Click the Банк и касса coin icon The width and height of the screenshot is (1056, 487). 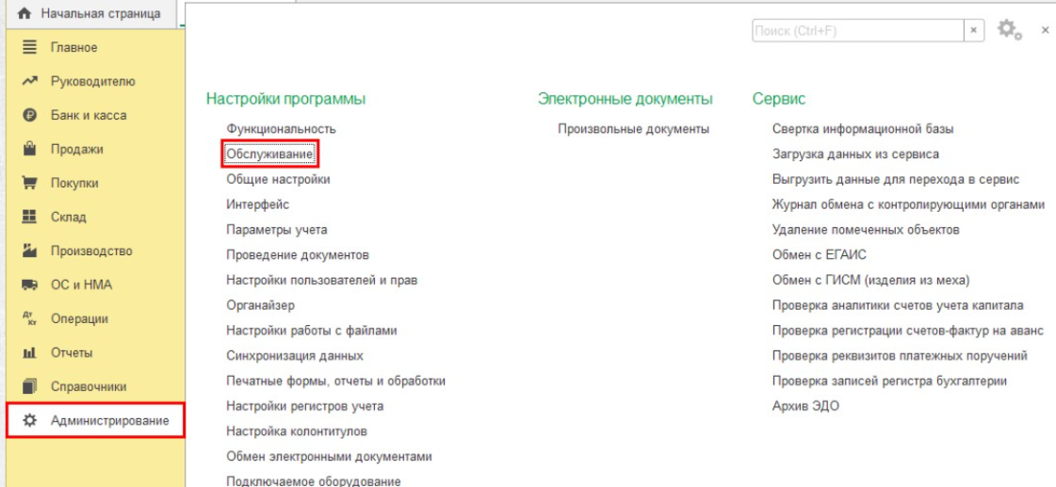tap(29, 116)
